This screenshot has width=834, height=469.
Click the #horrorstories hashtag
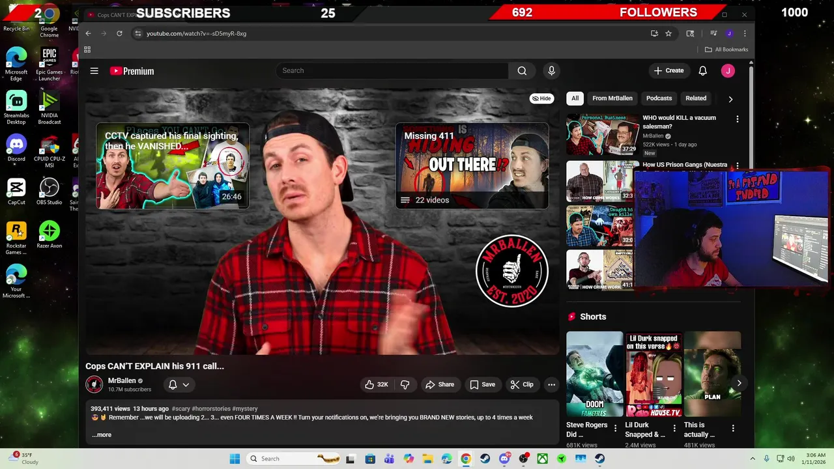coord(210,408)
